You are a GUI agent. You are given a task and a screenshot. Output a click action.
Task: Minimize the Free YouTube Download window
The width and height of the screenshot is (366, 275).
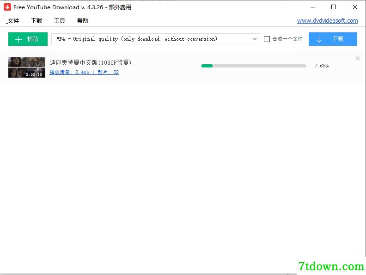pyautogui.click(x=313, y=7)
